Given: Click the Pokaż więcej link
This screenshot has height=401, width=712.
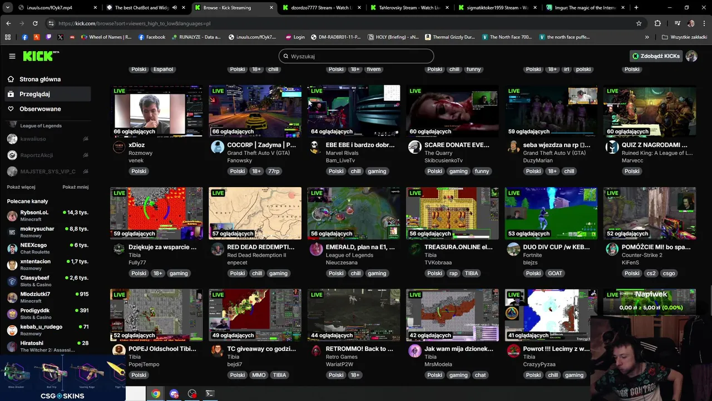Looking at the screenshot, I should 21,187.
